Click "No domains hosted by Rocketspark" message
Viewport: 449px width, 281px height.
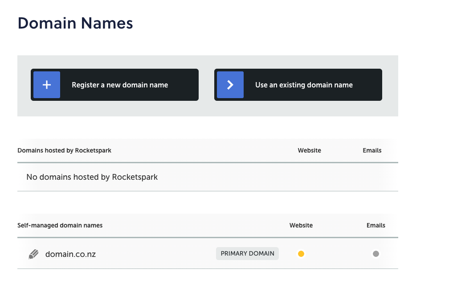(92, 177)
